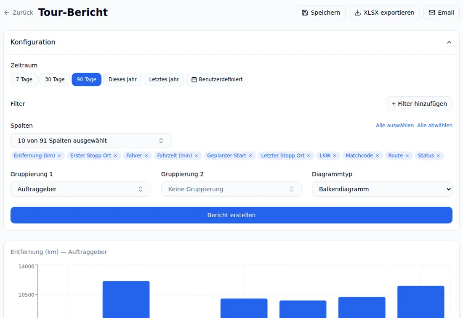The width and height of the screenshot is (463, 318).
Task: Click the chart title Entfernung (km) — Auftraggeber
Action: tap(59, 252)
